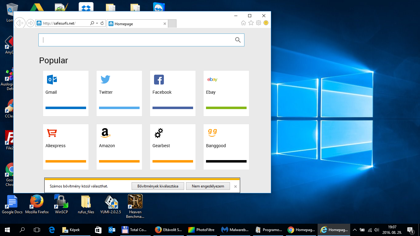Screen dimensions: 420x236
Task: Expand the address bar dropdown arrow
Action: point(97,23)
